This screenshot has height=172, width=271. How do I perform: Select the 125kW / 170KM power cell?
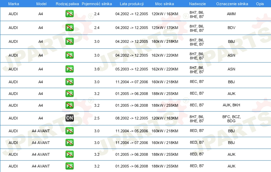click(x=165, y=28)
